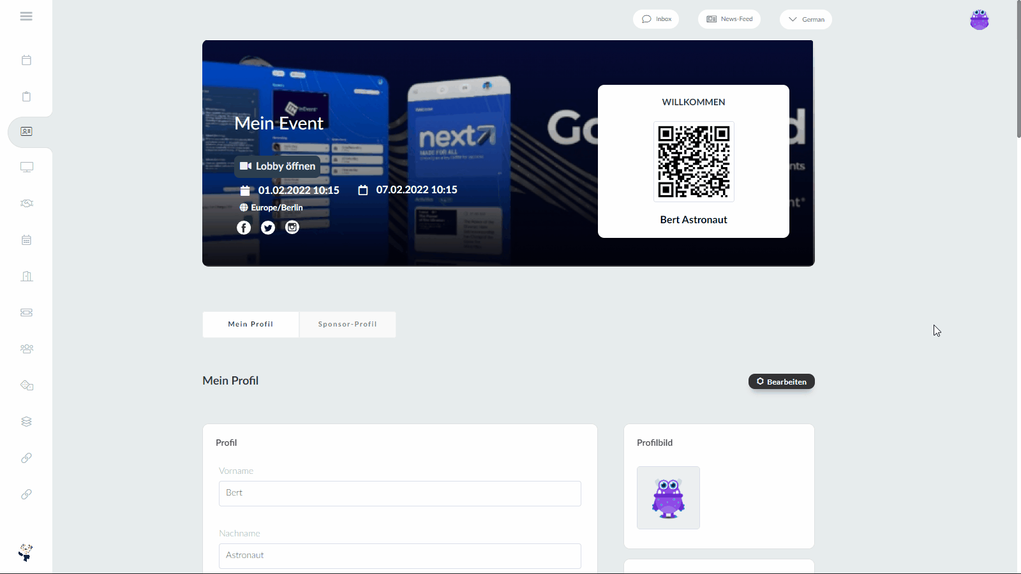The width and height of the screenshot is (1021, 574).
Task: Click the Profilbild monster thumbnail
Action: [x=668, y=497]
